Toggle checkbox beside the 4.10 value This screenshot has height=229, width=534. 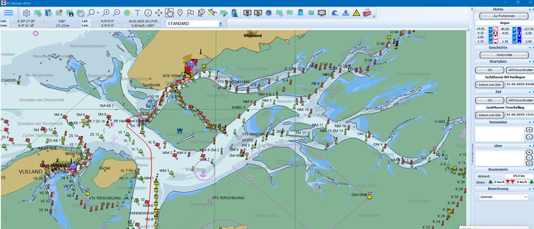point(490,33)
